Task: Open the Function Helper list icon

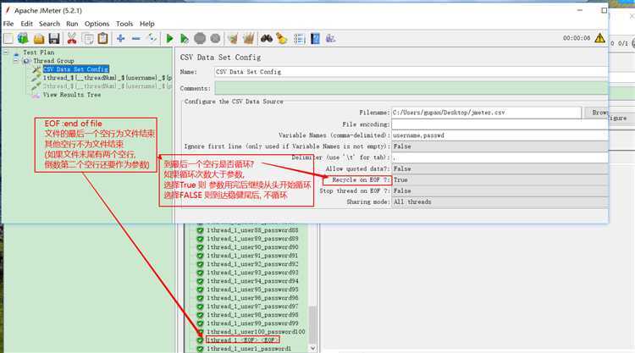Action: (x=299, y=39)
